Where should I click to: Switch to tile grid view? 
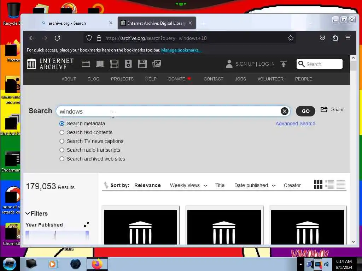318,185
